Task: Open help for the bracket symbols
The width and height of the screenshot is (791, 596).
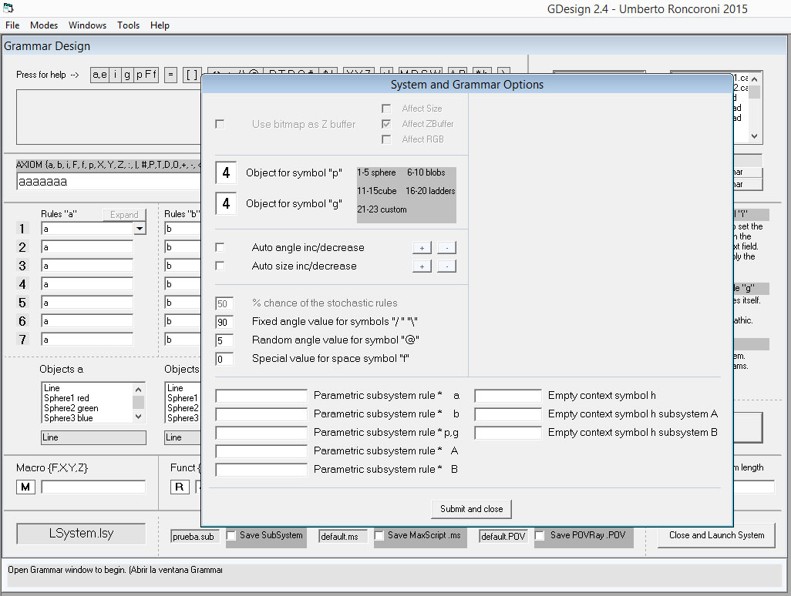Action: tap(192, 75)
